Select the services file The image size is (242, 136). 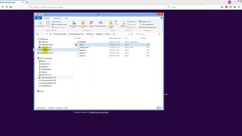click(82, 56)
